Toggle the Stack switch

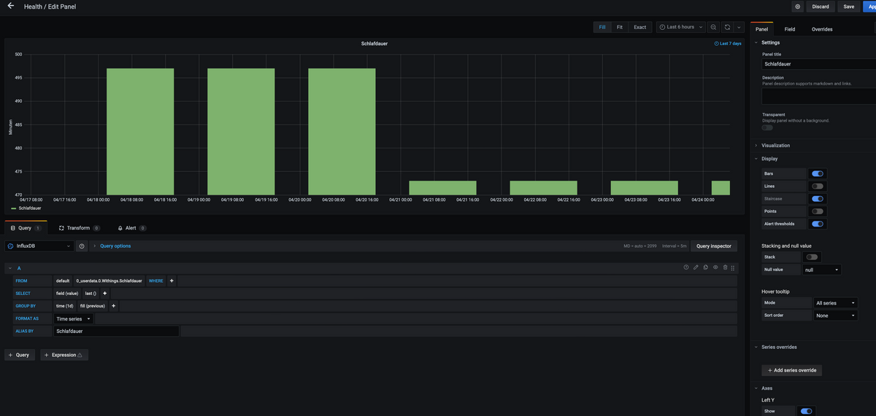pos(812,256)
